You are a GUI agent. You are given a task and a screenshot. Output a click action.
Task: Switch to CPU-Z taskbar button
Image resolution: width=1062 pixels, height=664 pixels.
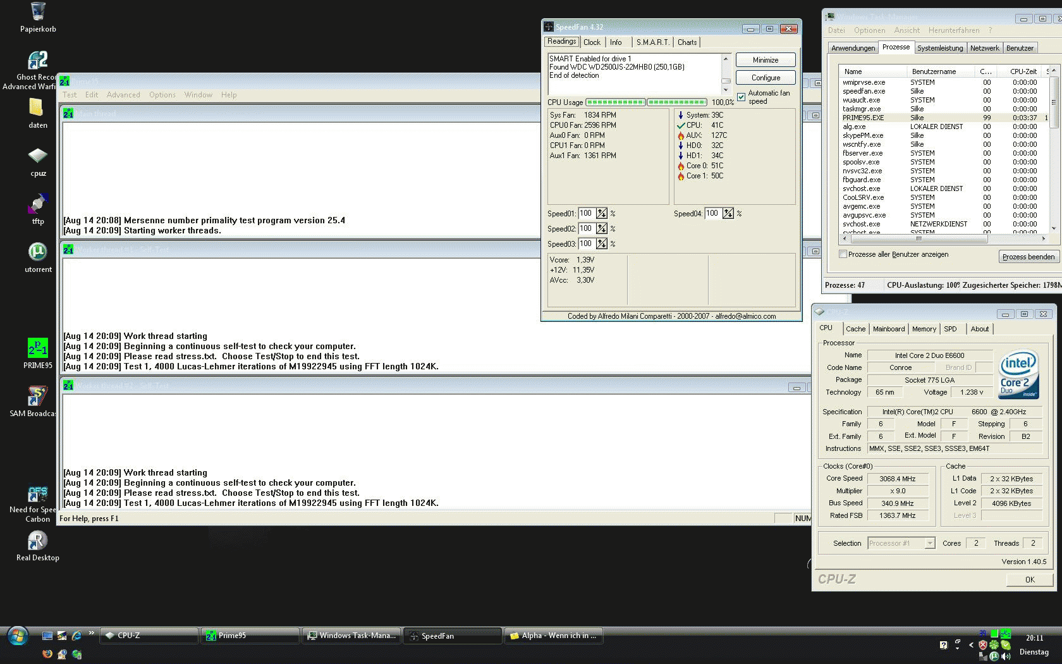tap(149, 636)
